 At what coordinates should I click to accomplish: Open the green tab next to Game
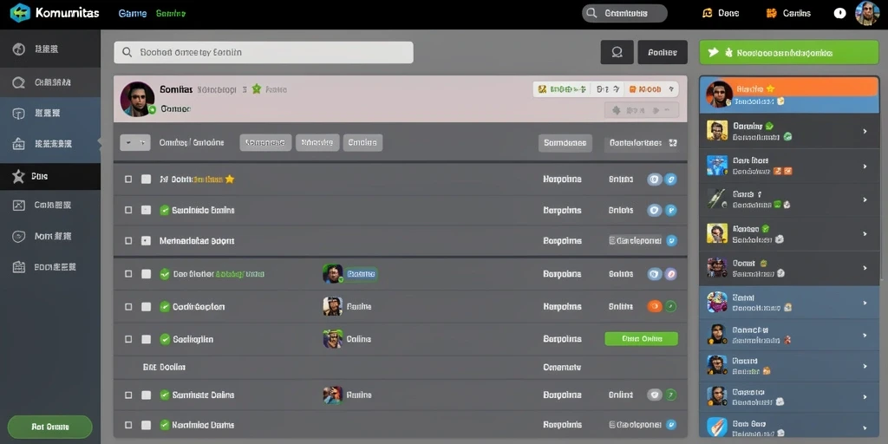coord(171,13)
